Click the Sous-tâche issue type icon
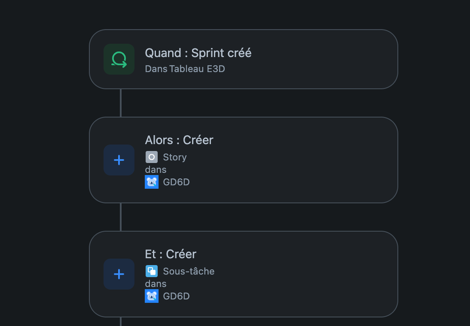 (151, 271)
